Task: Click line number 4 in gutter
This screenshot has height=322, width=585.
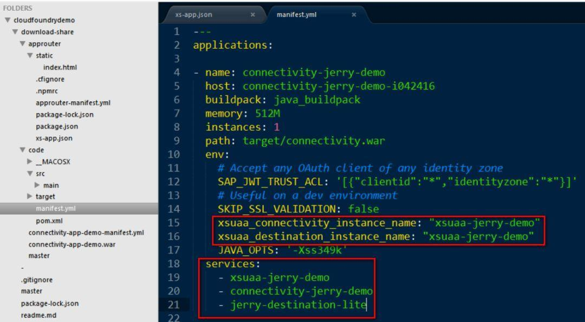Action: [177, 72]
